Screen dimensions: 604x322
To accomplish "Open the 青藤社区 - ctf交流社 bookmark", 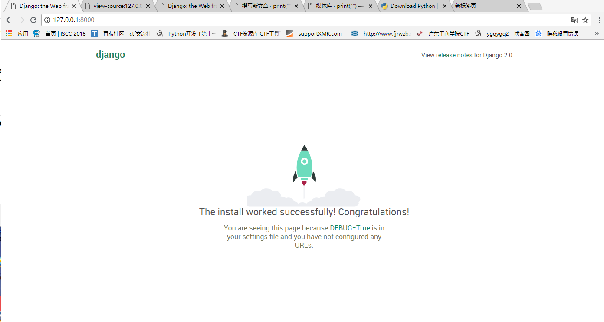I will (121, 33).
